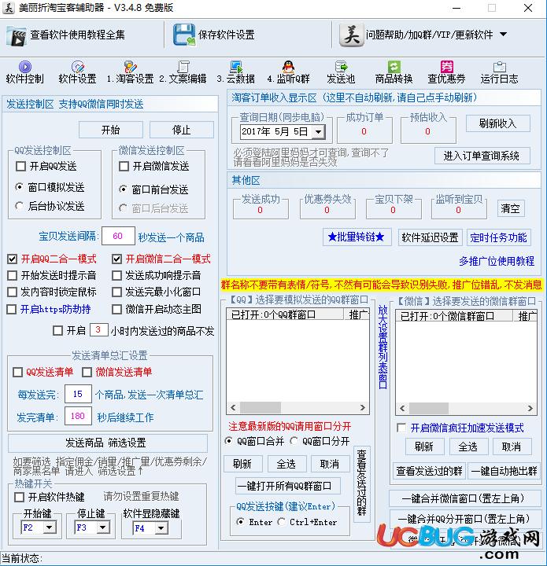Click the 清空 button
The height and width of the screenshot is (566, 547).
[511, 208]
